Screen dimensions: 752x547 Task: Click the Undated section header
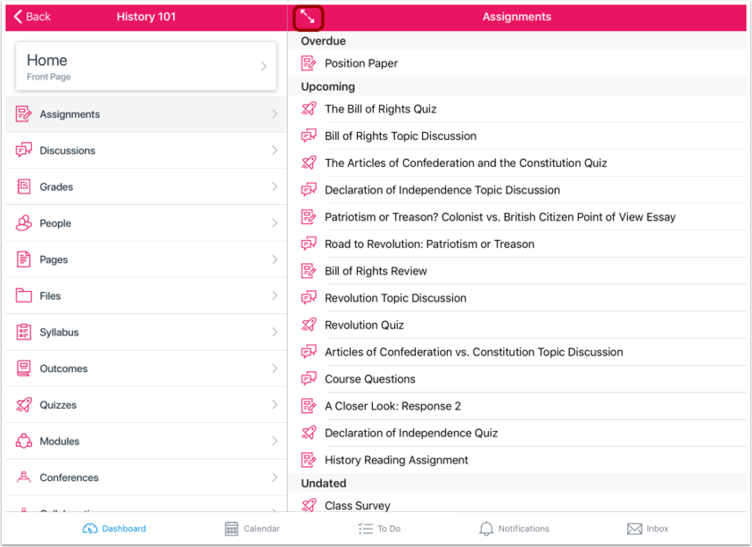[x=517, y=483]
